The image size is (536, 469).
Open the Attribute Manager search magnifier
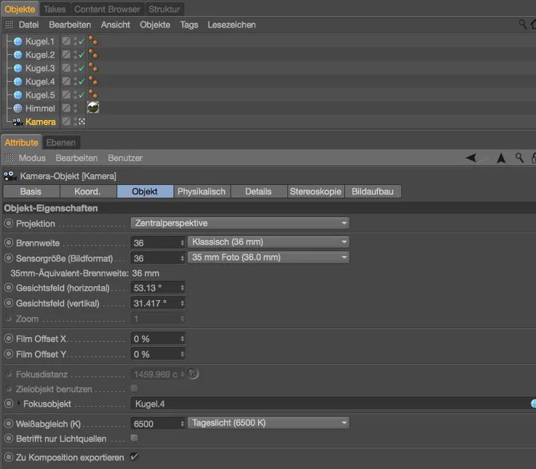tap(519, 157)
